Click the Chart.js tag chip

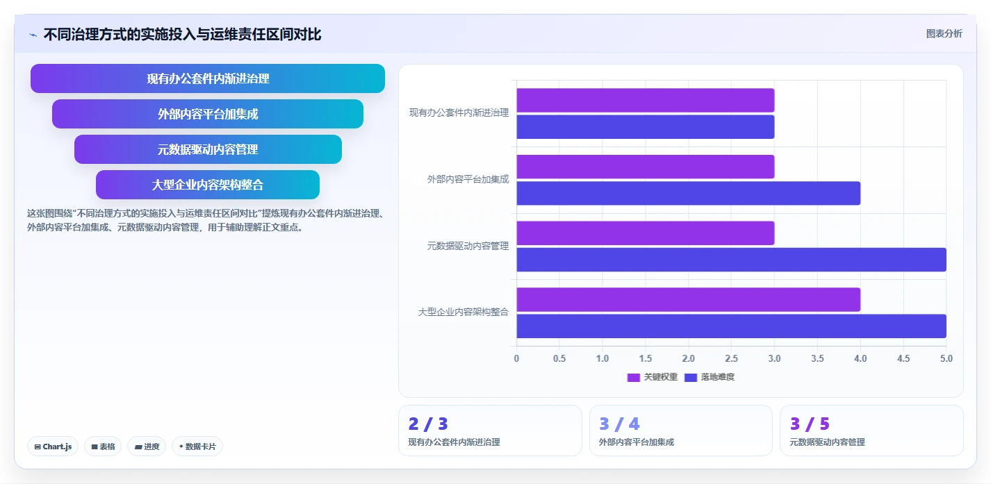(x=53, y=447)
